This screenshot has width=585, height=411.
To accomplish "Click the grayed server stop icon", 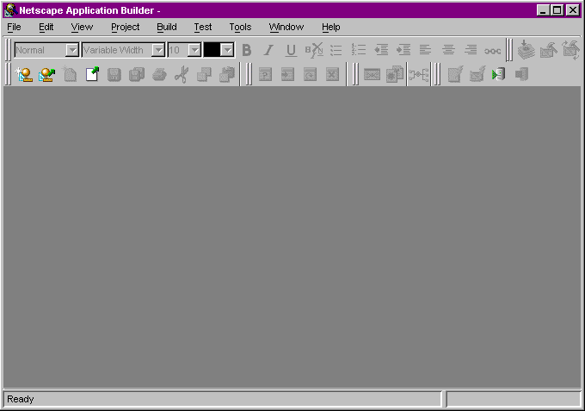I will pos(521,74).
